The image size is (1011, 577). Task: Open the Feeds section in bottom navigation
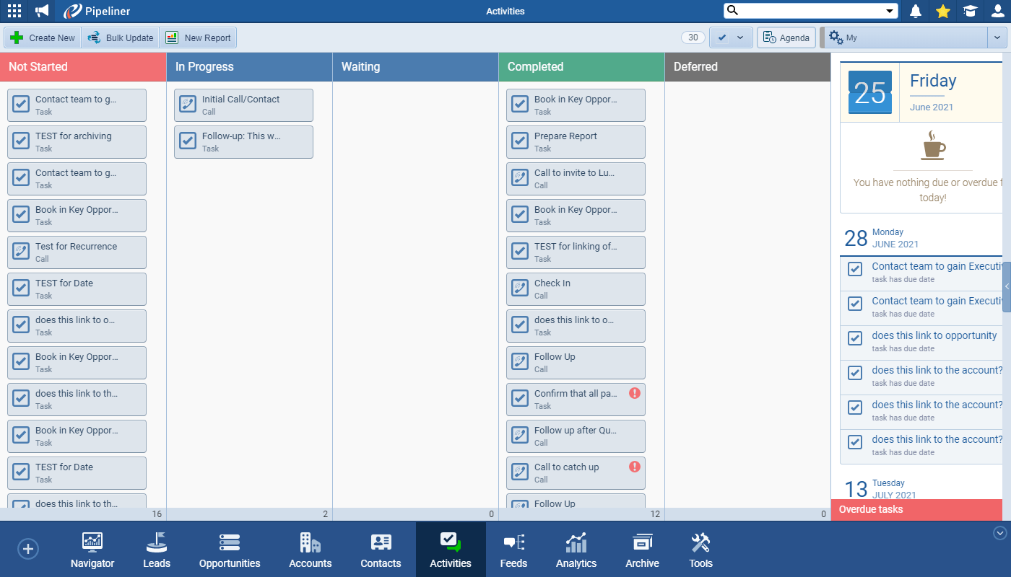(x=513, y=549)
